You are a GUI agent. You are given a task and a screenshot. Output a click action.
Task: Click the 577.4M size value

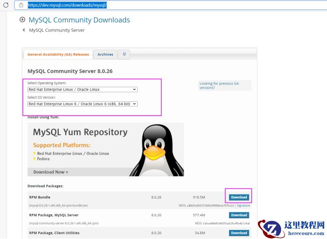[199, 215]
